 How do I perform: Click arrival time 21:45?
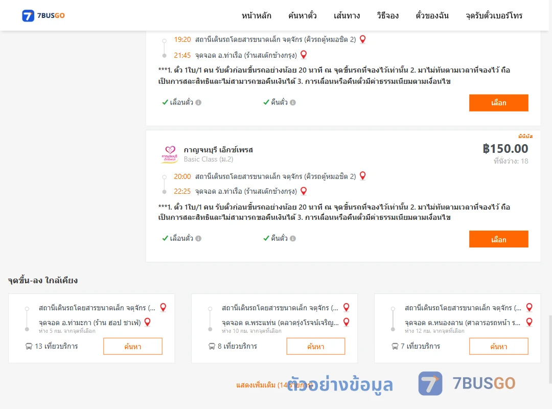pos(182,55)
